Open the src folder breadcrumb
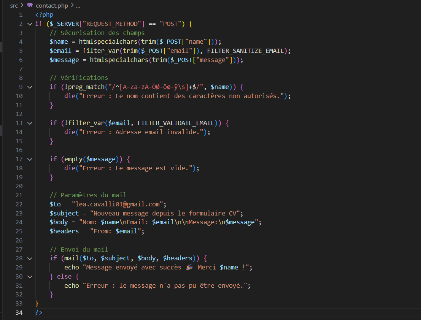The height and width of the screenshot is (320, 421). click(x=14, y=6)
